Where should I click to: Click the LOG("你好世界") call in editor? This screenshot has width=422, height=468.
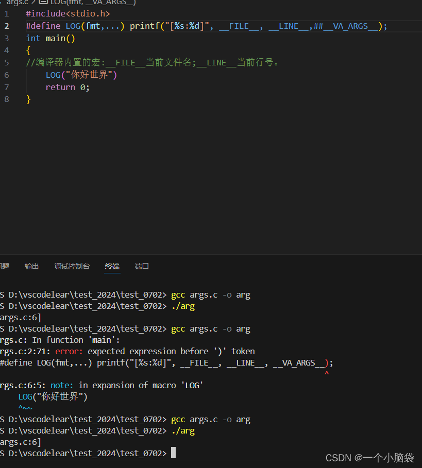81,75
